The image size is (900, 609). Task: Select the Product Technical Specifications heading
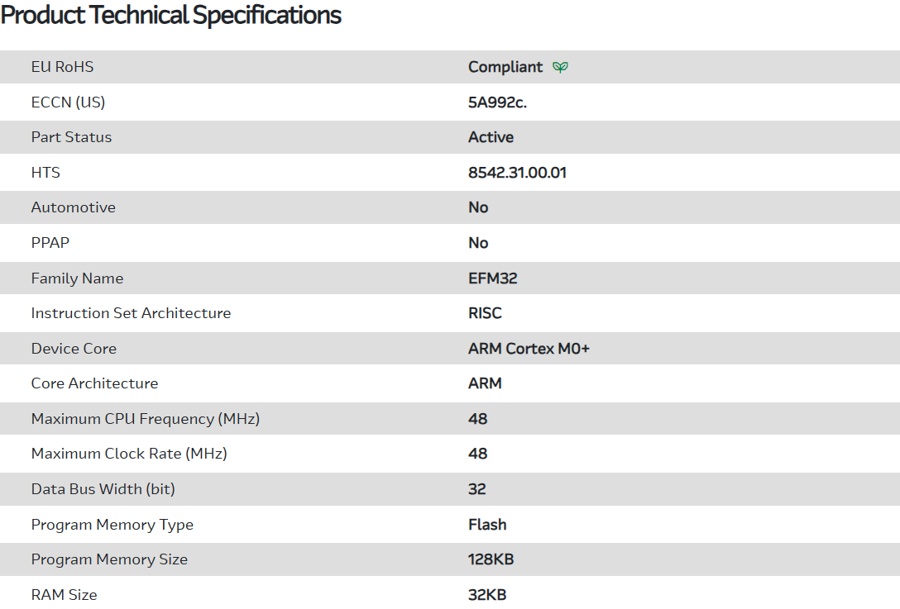(171, 15)
